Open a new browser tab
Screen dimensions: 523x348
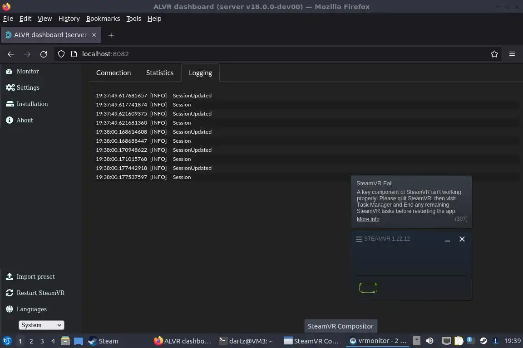pos(111,35)
